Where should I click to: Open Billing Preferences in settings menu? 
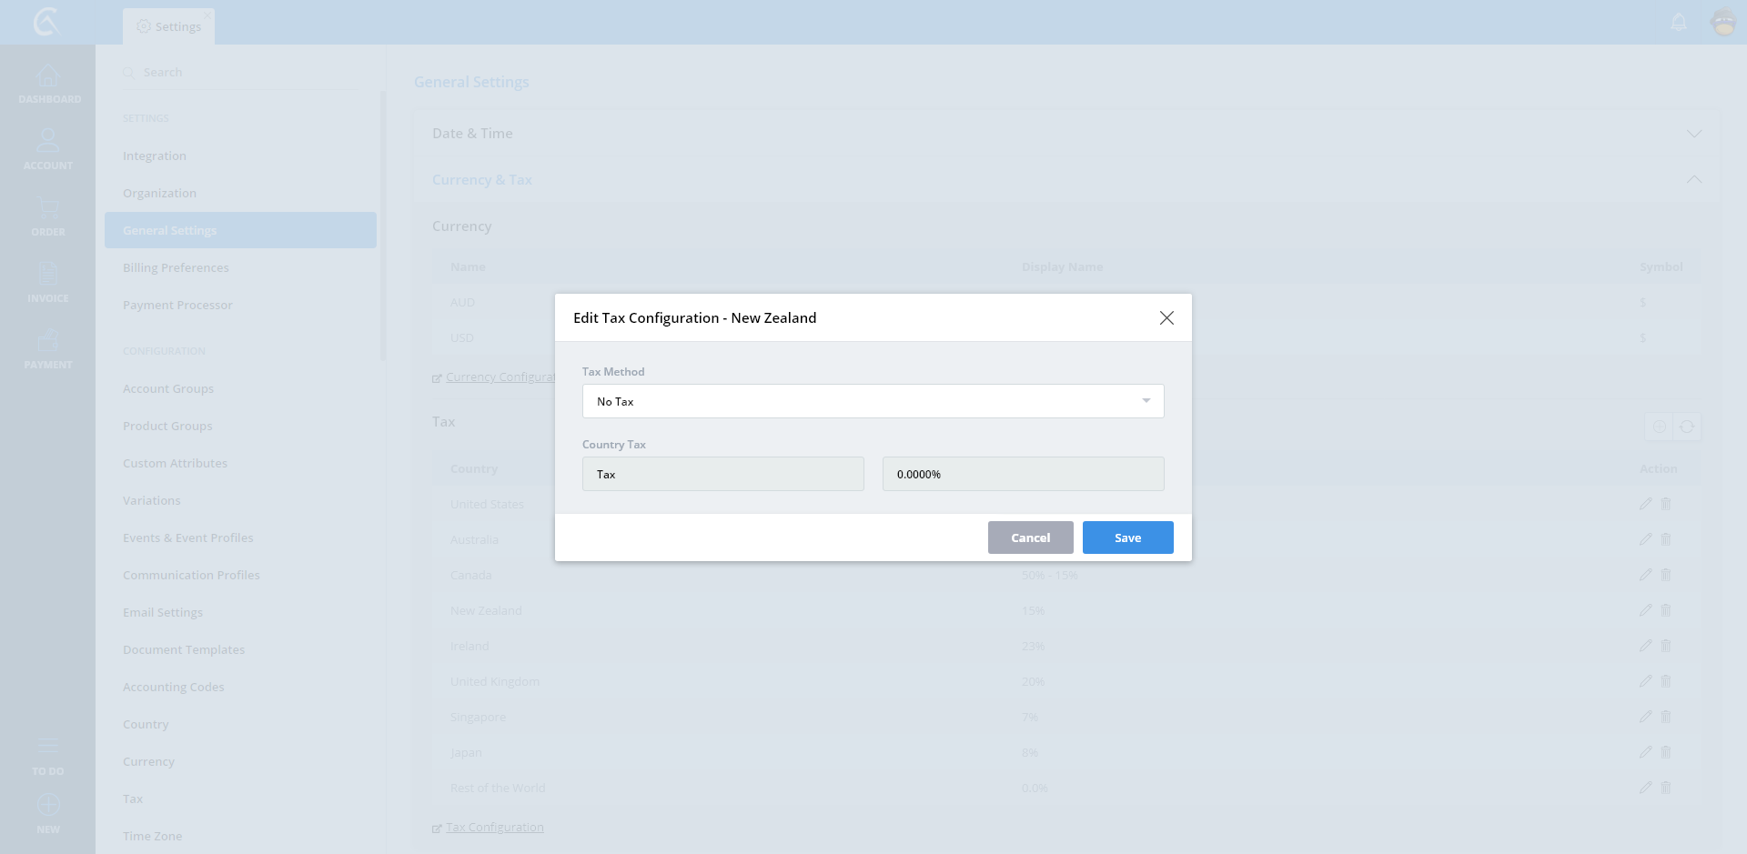[176, 267]
